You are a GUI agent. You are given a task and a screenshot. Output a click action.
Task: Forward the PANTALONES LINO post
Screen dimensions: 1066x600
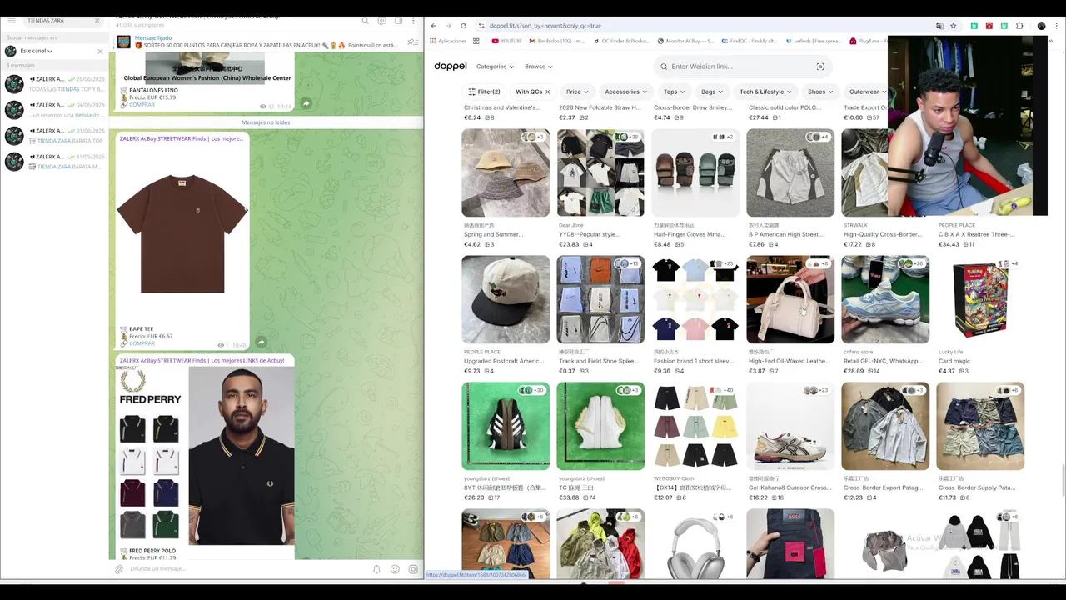click(x=306, y=102)
